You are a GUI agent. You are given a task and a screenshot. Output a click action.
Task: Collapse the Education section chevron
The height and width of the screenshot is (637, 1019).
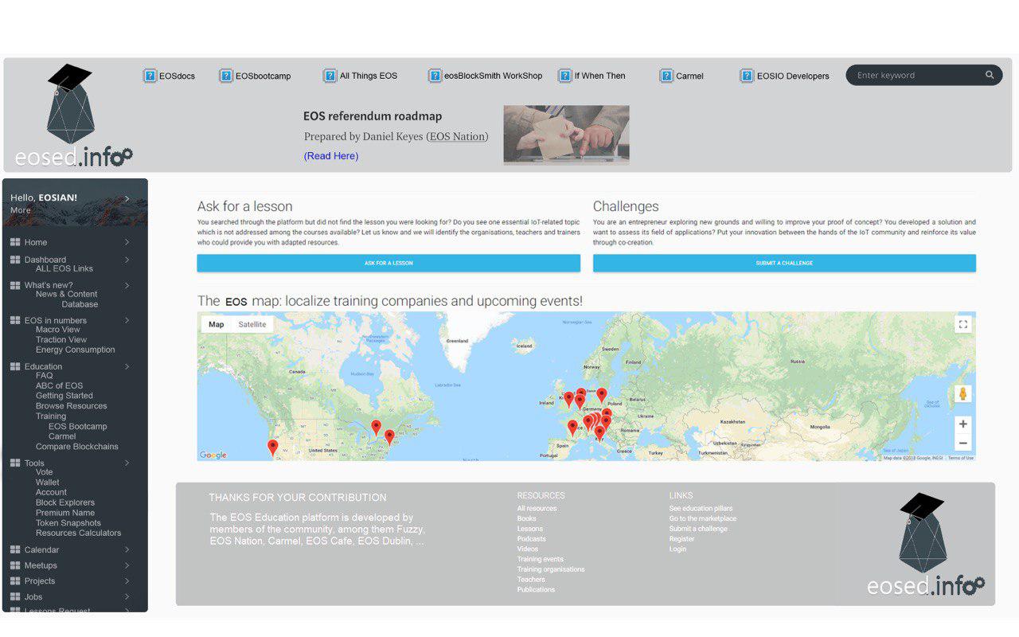[x=127, y=366]
